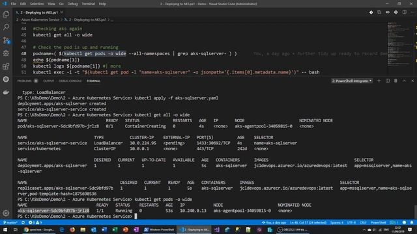Click the first GitLens diamond icon in editor toolbar
417x234 pixels.
click(371, 12)
